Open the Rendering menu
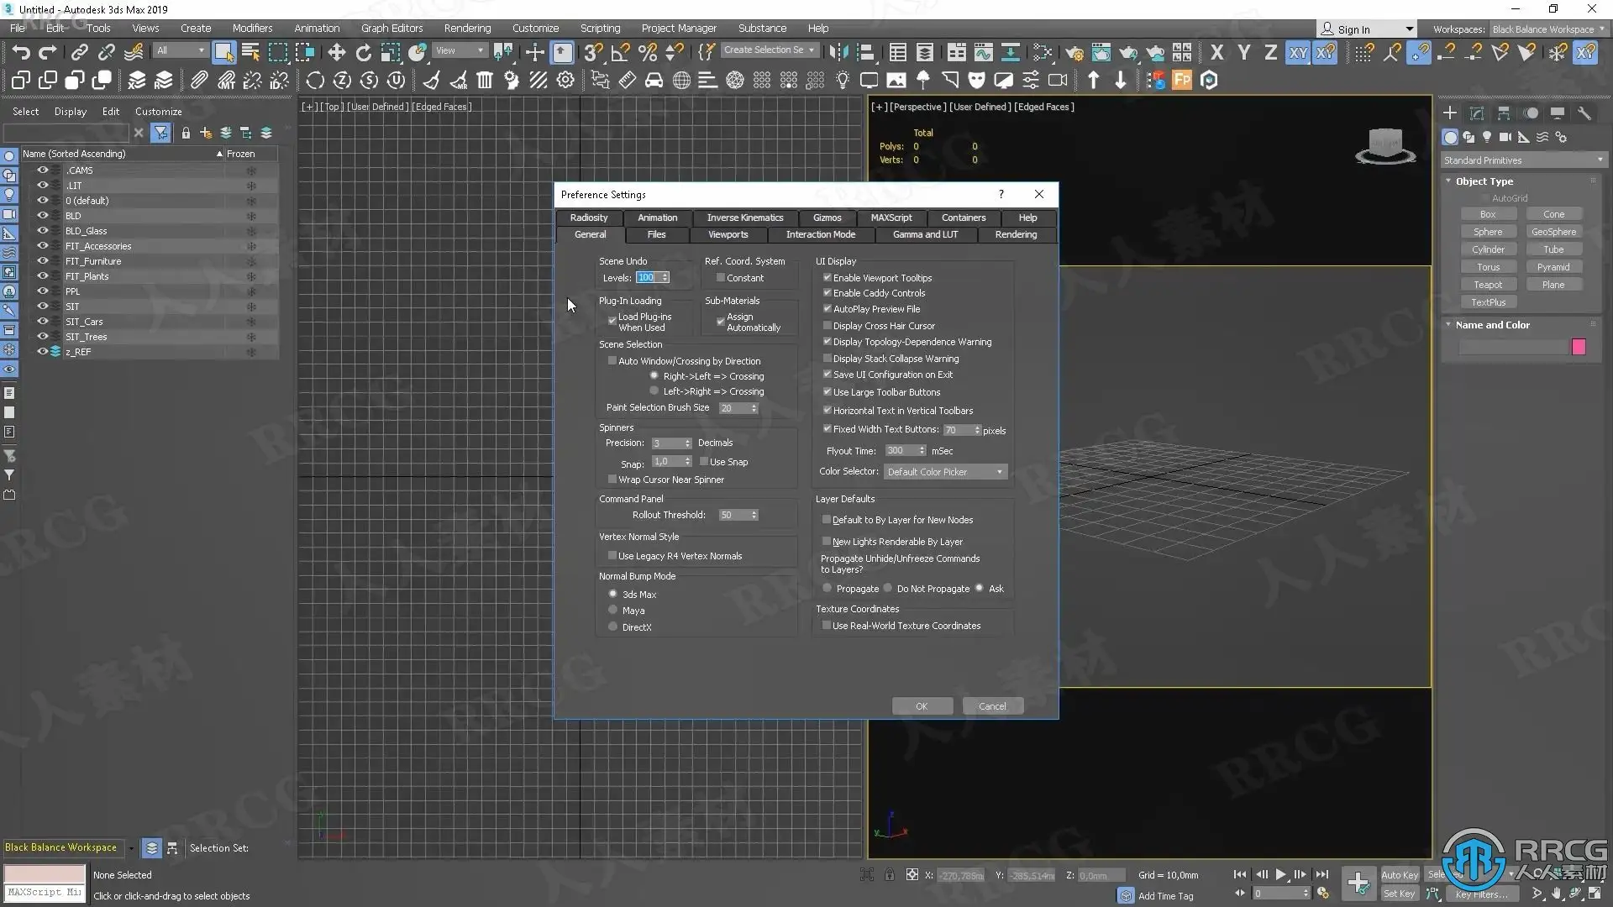This screenshot has width=1613, height=907. tap(467, 28)
